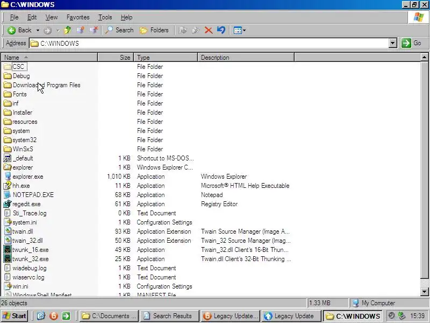Switch to Search Results taskbar window
The width and height of the screenshot is (430, 323).
click(x=169, y=316)
